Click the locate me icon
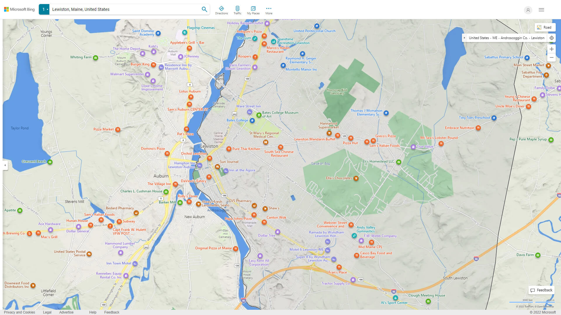561x315 pixels. point(551,38)
